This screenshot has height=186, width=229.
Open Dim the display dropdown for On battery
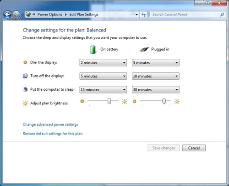(x=103, y=62)
